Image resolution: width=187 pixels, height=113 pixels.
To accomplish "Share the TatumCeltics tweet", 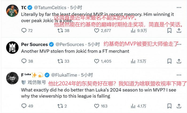I will point(180,31).
